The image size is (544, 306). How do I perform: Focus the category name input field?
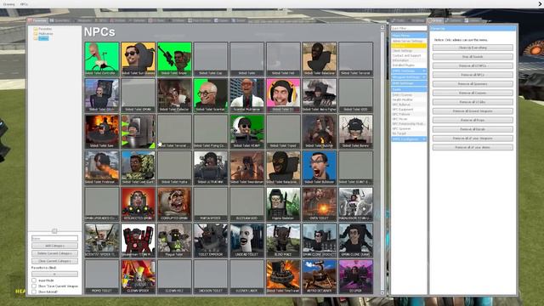point(54,238)
